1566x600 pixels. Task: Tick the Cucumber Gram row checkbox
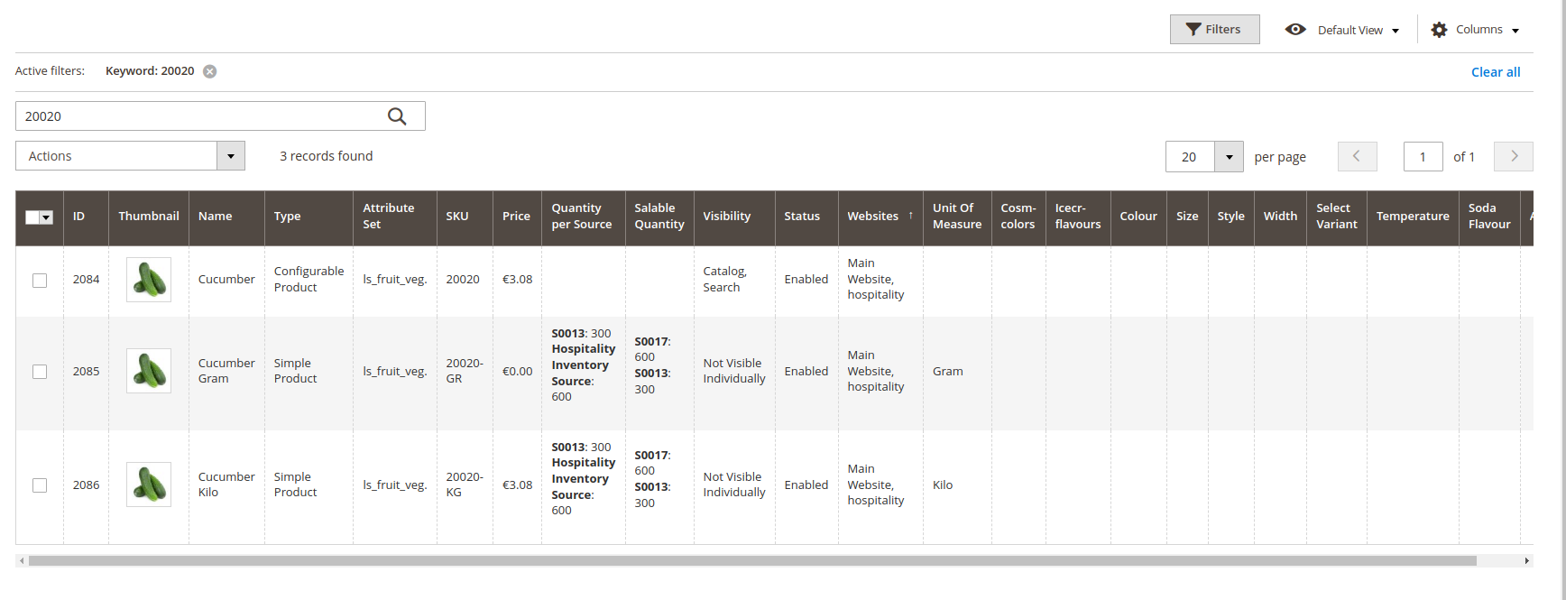tap(40, 372)
